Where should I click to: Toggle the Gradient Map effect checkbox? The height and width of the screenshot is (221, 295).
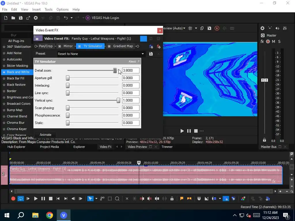click(x=109, y=46)
